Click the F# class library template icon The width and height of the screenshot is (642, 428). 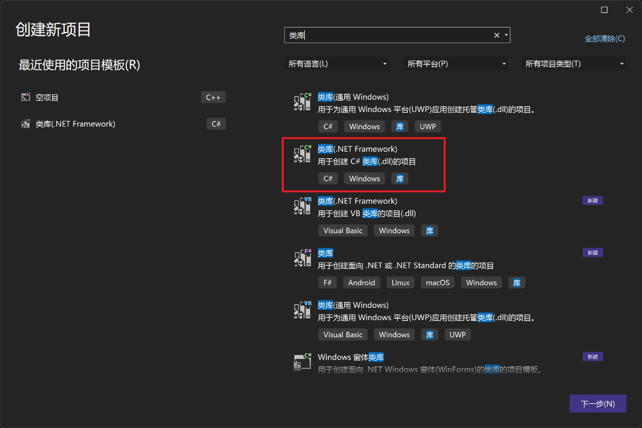click(302, 258)
